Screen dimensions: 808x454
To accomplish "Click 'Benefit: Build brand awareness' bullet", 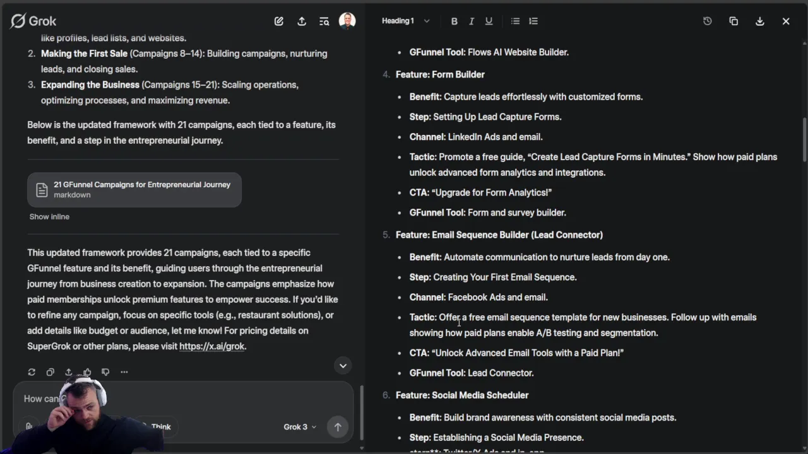I will [543, 417].
